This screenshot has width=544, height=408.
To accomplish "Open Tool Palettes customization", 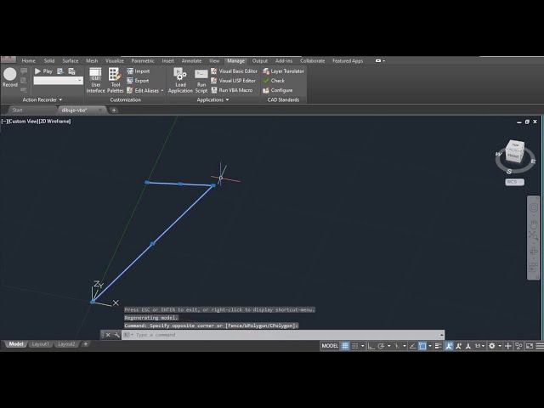I will 115,80.
